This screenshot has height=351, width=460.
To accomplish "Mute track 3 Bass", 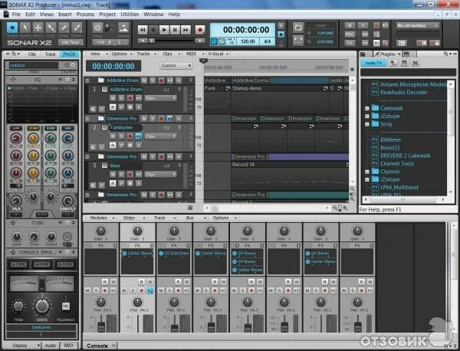I will pyautogui.click(x=113, y=175).
